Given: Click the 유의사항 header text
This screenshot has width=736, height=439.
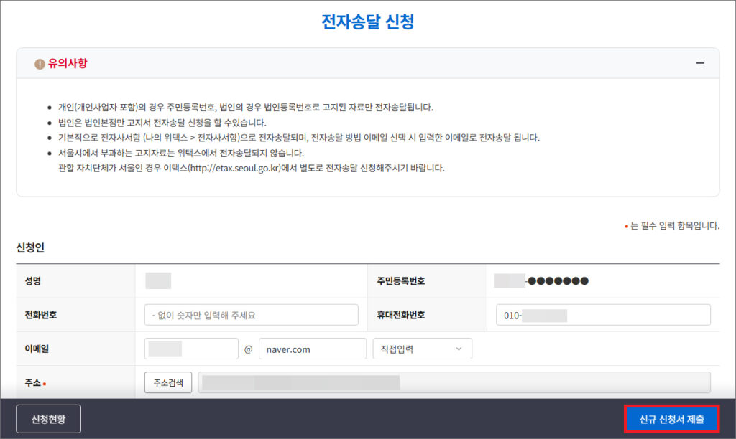Looking at the screenshot, I should tap(68, 64).
